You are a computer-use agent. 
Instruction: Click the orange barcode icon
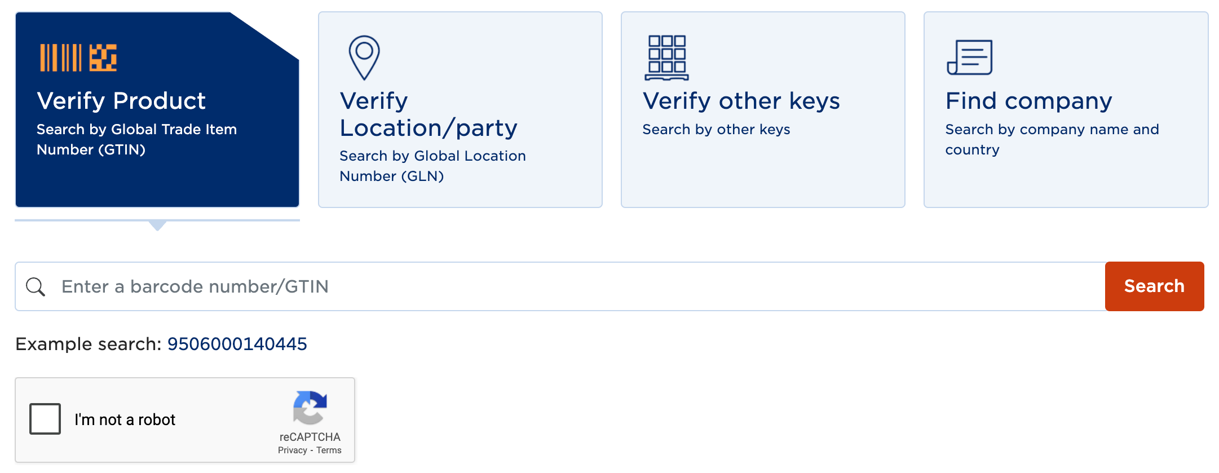pyautogui.click(x=78, y=58)
